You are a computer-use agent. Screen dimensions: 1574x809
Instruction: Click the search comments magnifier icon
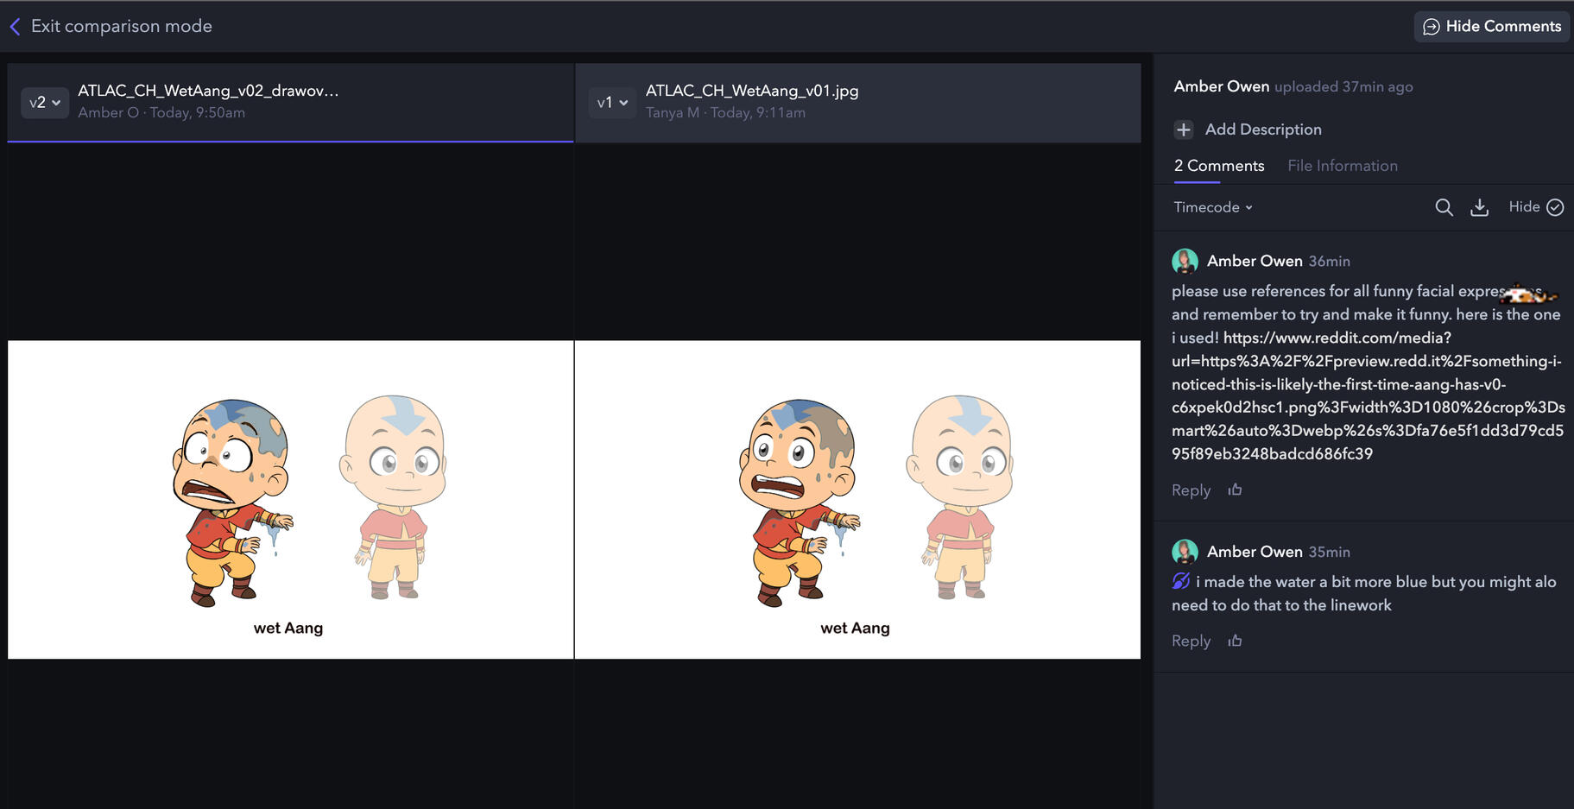[1444, 207]
